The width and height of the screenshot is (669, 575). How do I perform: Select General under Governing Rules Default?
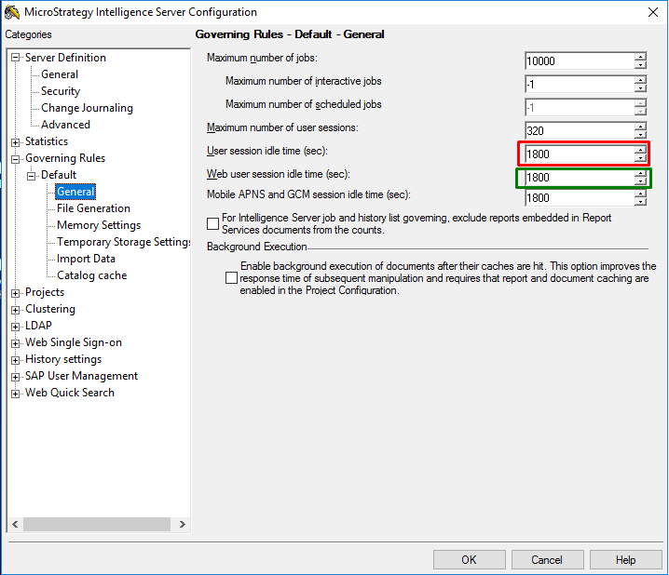[75, 192]
